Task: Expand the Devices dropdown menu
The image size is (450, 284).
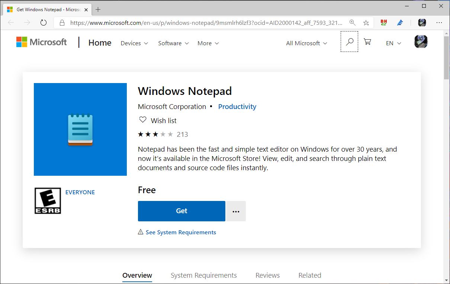Action: pos(134,43)
